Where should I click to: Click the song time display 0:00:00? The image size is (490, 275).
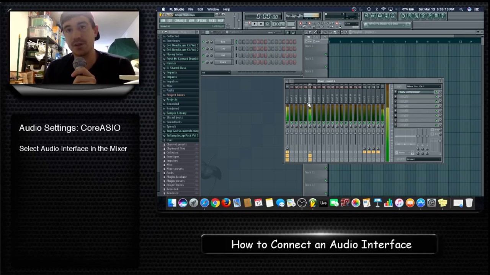click(263, 16)
